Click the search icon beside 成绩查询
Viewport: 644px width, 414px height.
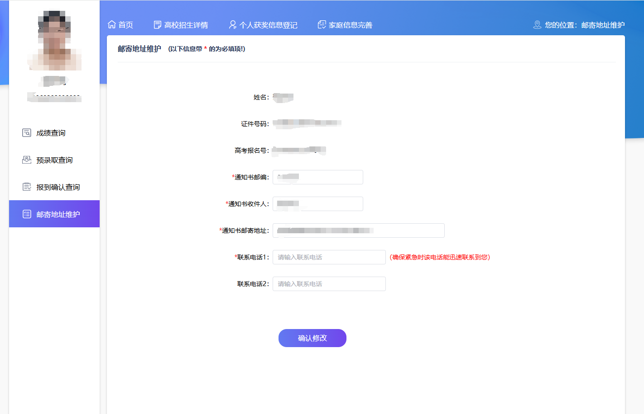[x=27, y=132]
